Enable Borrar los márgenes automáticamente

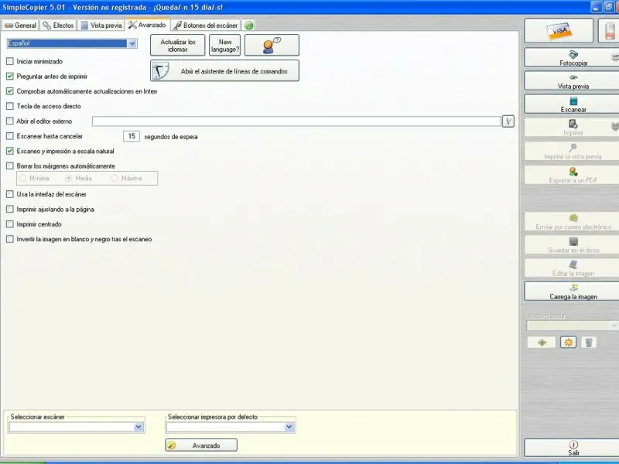10,166
